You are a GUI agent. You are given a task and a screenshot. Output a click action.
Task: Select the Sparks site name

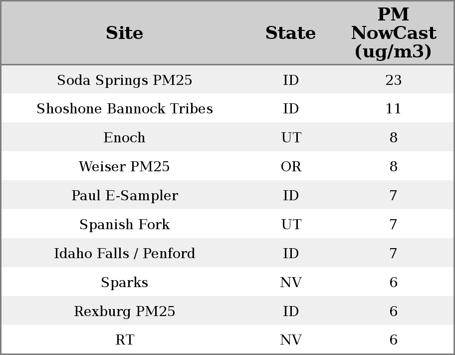tap(124, 283)
